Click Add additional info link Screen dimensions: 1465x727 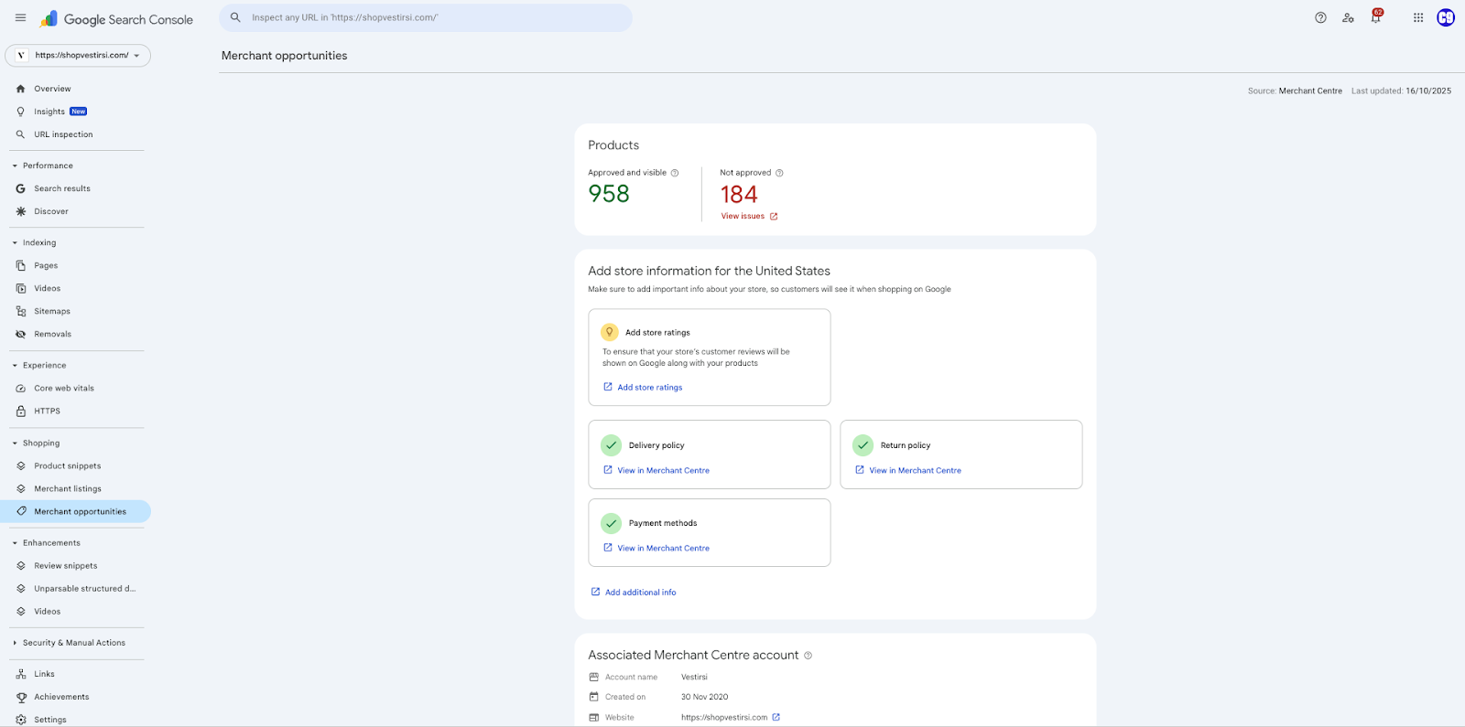click(640, 593)
